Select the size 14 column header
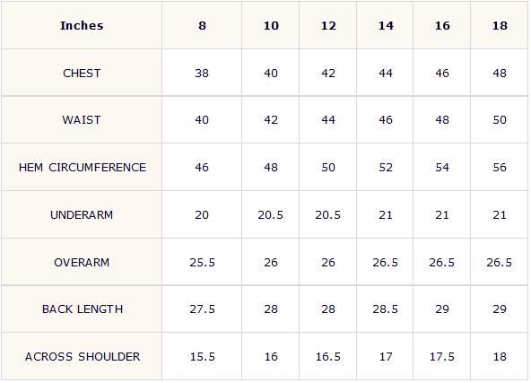Image resolution: width=531 pixels, height=383 pixels. tap(386, 26)
